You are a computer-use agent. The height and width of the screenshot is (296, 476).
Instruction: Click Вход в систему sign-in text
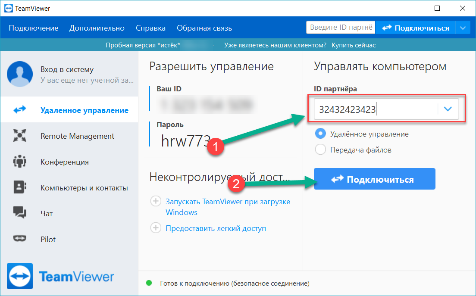[x=67, y=69]
